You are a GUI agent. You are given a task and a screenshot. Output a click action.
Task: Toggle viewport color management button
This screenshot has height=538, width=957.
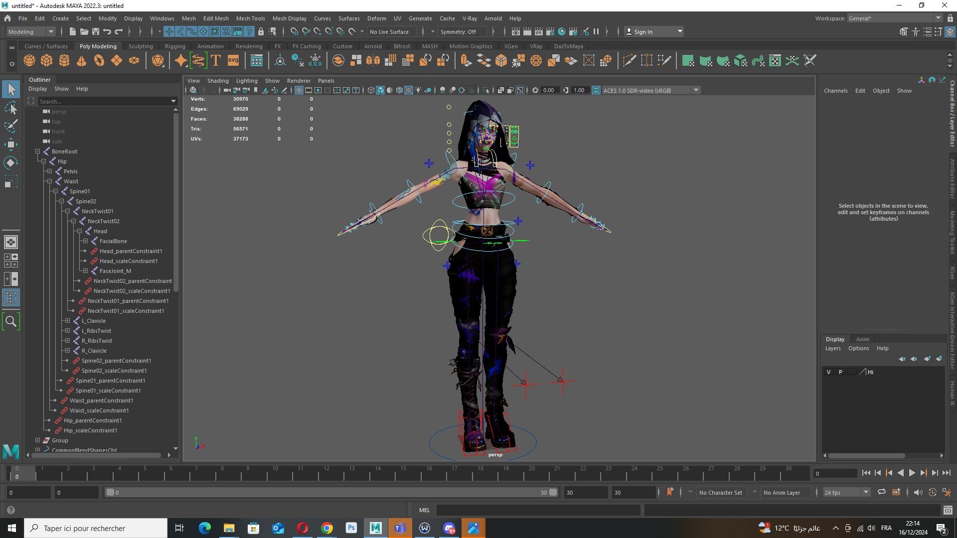coord(596,90)
